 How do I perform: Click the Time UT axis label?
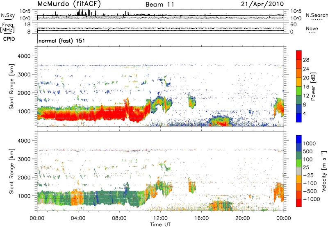[x=160, y=225]
